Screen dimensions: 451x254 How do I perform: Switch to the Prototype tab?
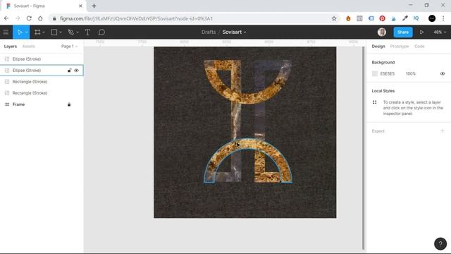(x=400, y=47)
